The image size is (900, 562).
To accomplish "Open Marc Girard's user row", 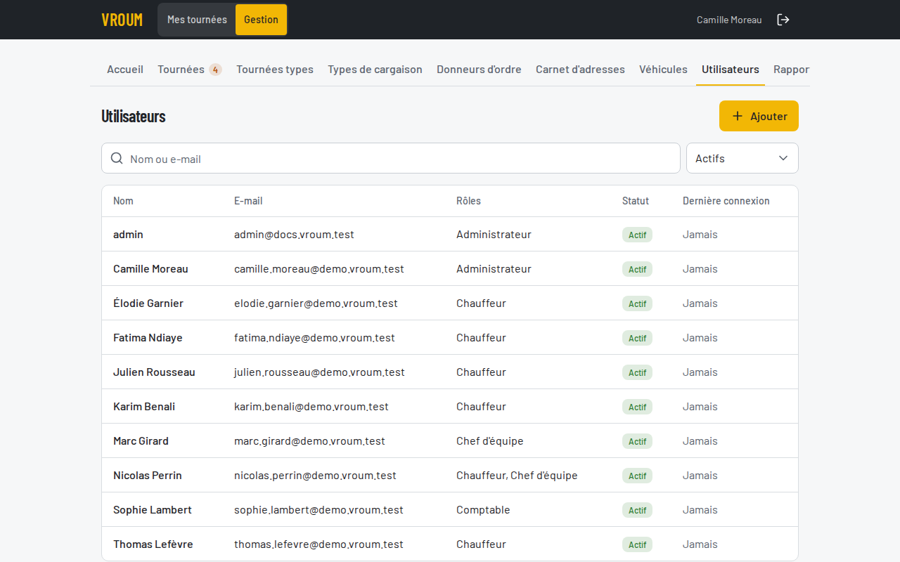I will point(450,441).
